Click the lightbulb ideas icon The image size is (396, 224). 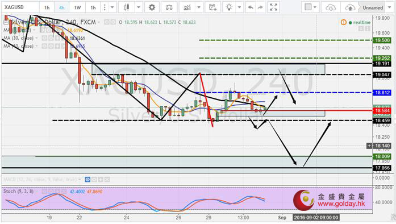229,7
